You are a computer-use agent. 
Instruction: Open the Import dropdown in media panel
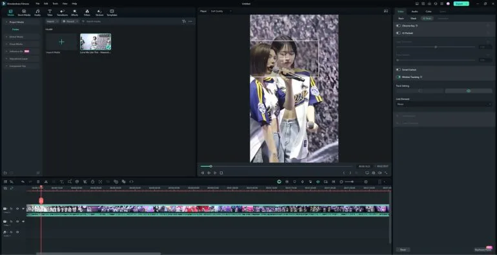click(x=52, y=21)
